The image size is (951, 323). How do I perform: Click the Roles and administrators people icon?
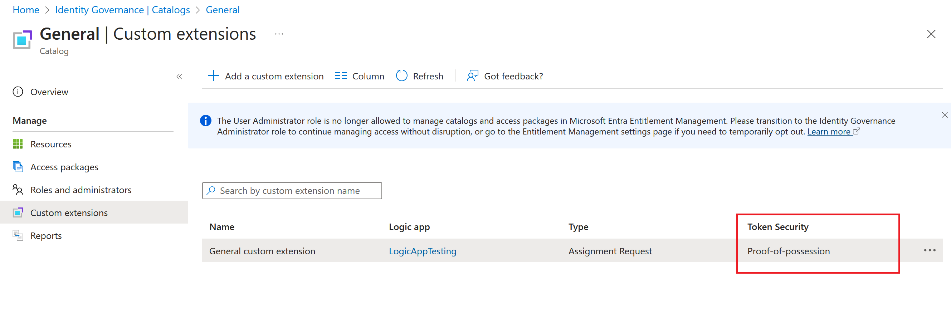coord(18,190)
